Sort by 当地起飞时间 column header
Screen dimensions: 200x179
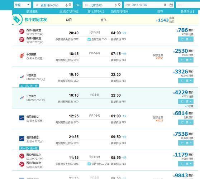[x=69, y=11]
